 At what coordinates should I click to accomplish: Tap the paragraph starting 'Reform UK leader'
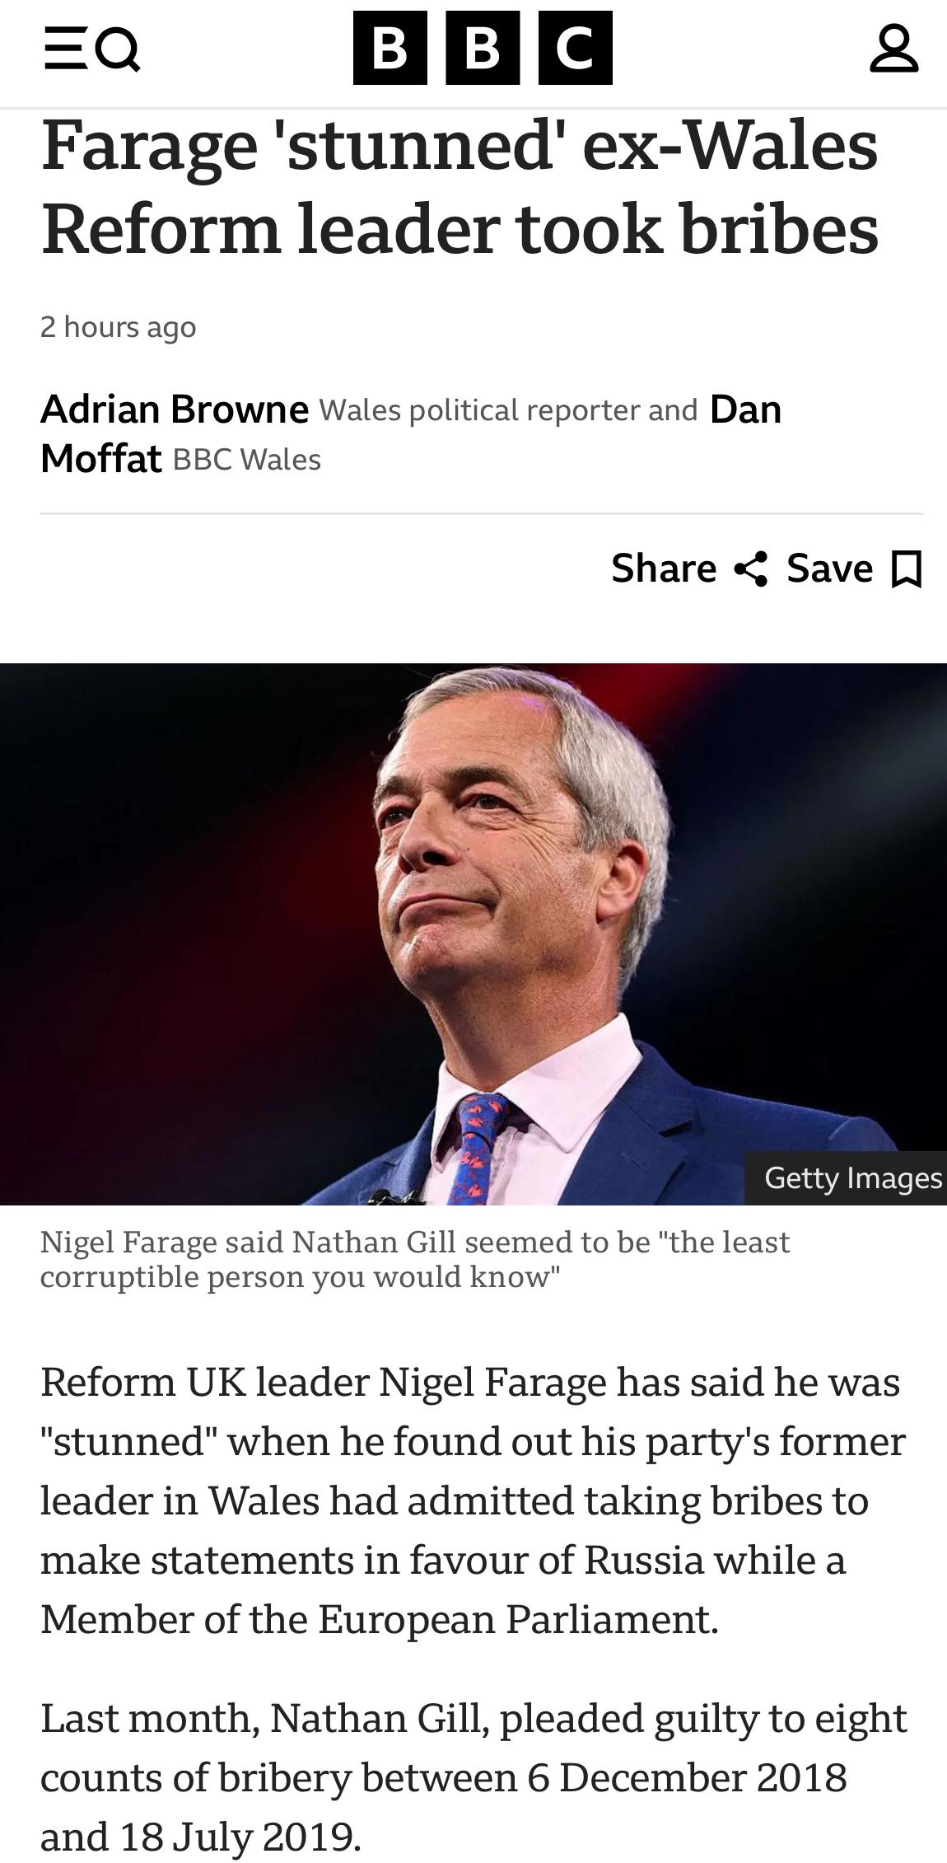click(x=472, y=1500)
